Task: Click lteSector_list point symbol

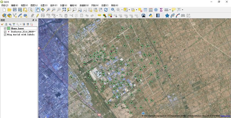Action: pyautogui.click(x=9, y=32)
